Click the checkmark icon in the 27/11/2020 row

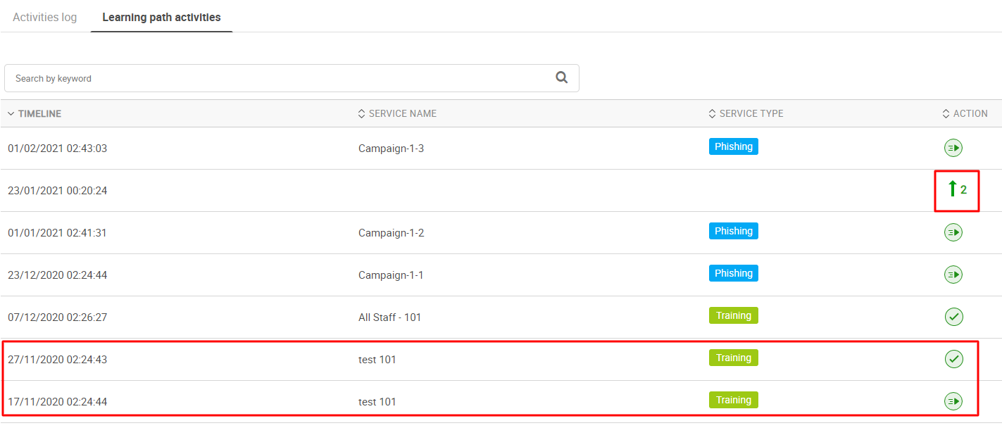953,359
